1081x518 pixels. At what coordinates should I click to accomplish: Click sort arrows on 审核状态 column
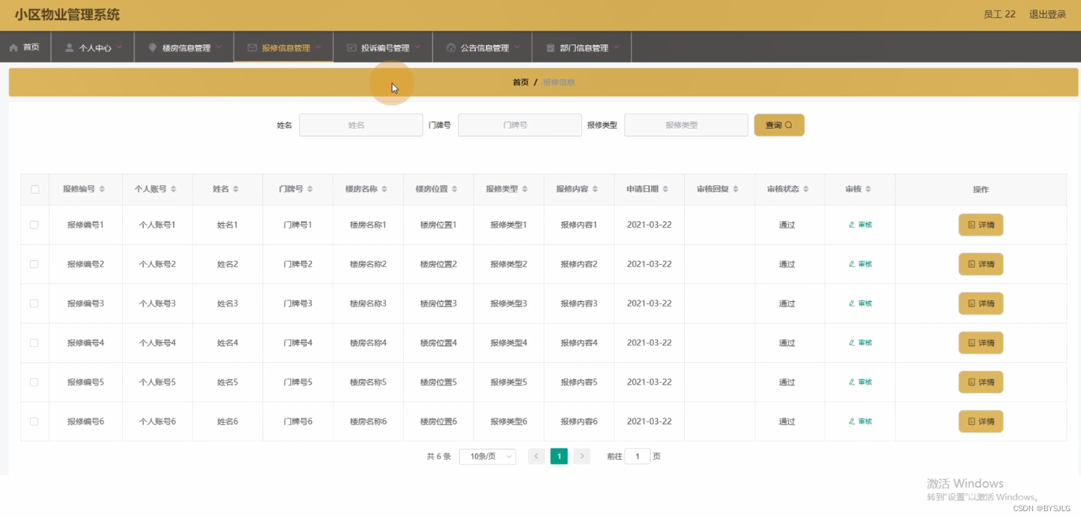(x=806, y=189)
